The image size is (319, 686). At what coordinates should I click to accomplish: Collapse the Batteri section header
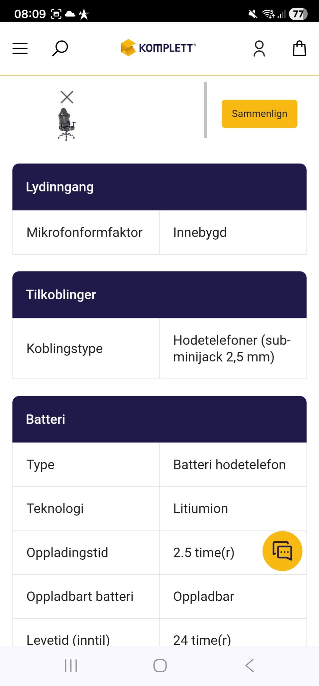tap(159, 419)
